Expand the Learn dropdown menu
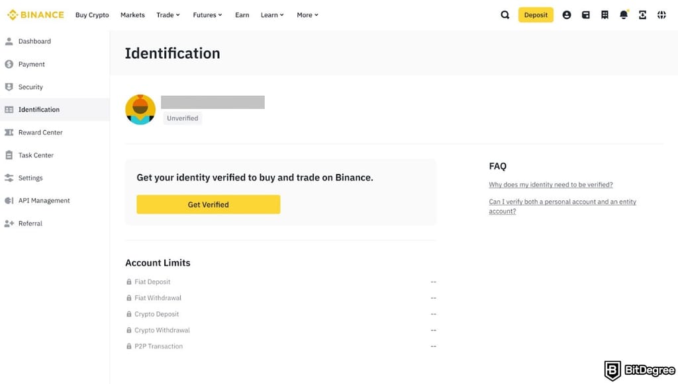 (272, 15)
